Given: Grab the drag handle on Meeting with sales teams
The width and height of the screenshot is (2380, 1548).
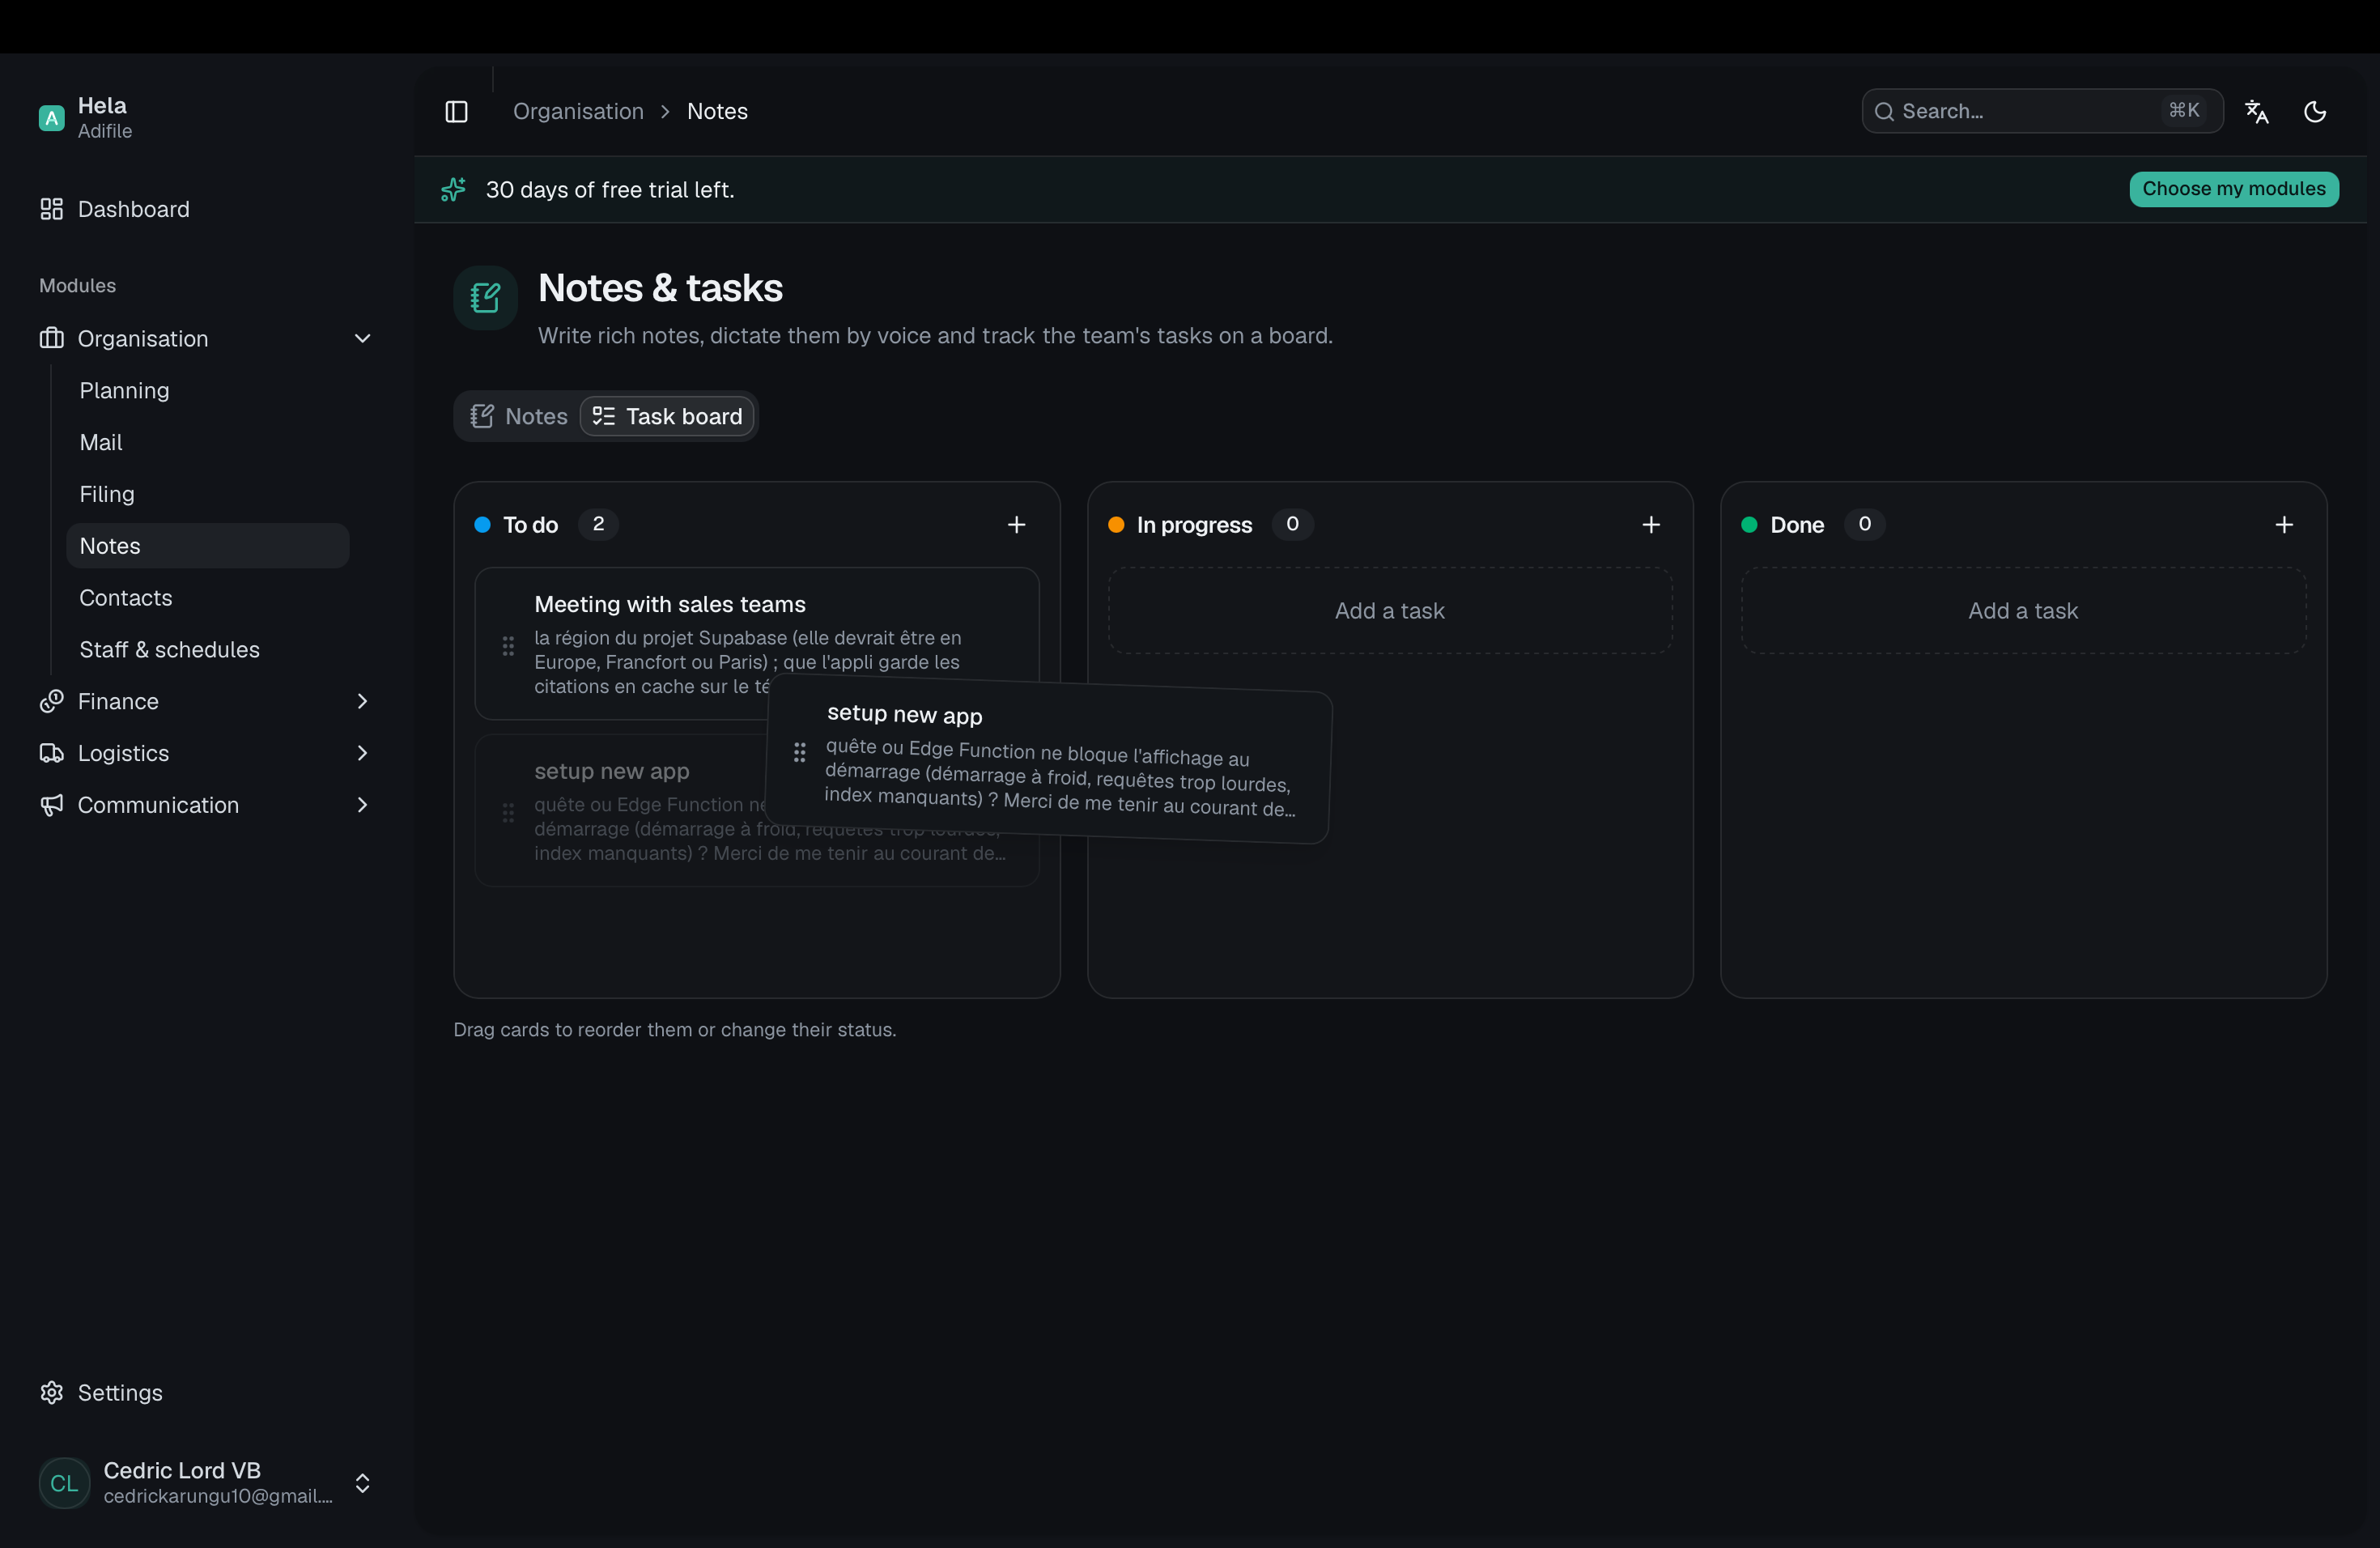Looking at the screenshot, I should point(508,646).
